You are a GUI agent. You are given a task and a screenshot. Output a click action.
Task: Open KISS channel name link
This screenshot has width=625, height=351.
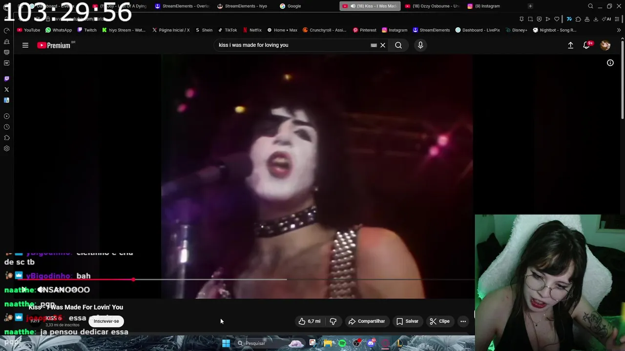(51, 318)
